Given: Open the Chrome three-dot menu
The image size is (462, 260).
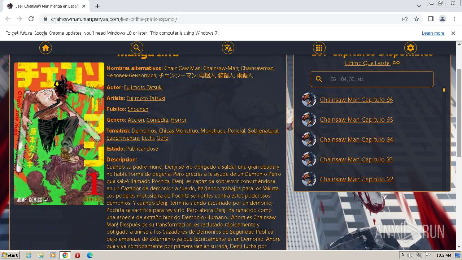Looking at the screenshot, I should pyautogui.click(x=454, y=19).
